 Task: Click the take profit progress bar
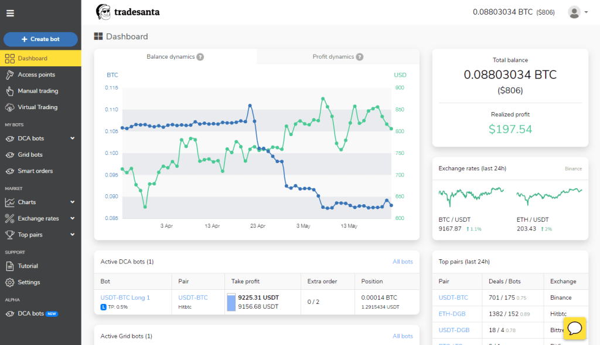230,301
